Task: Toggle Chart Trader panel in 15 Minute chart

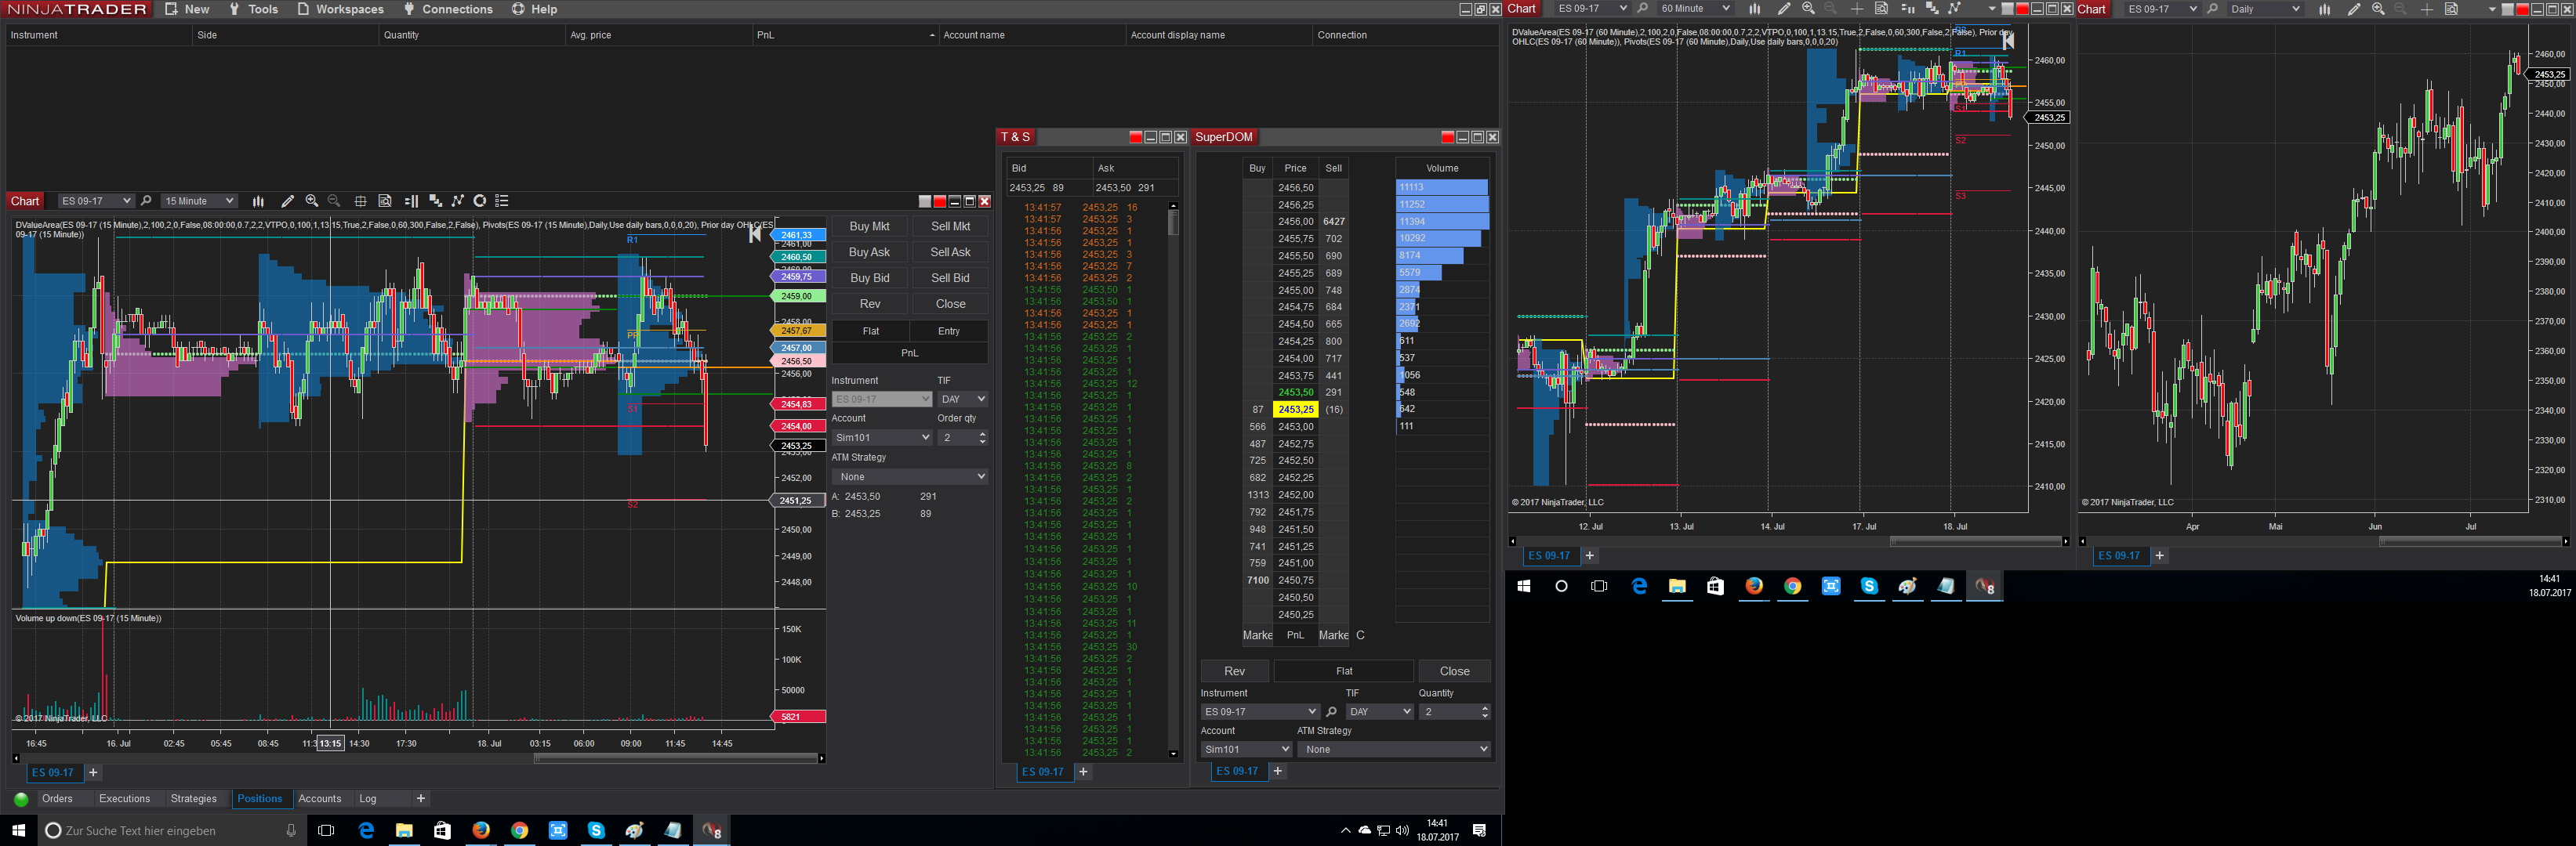Action: pos(411,202)
